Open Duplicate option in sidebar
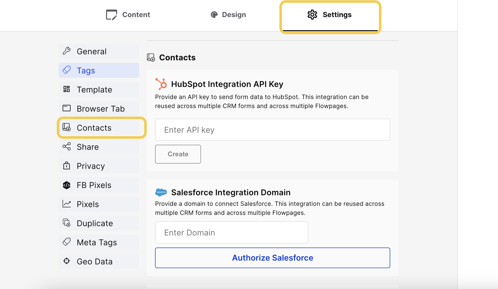This screenshot has width=498, height=289. click(x=99, y=223)
